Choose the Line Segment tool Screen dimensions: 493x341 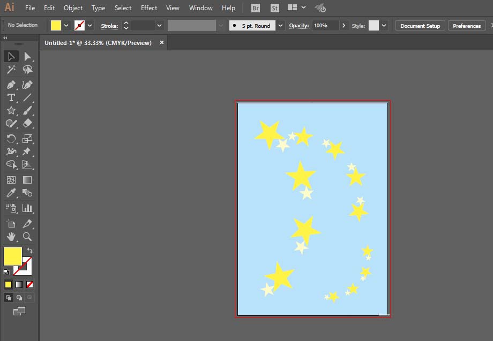(27, 97)
